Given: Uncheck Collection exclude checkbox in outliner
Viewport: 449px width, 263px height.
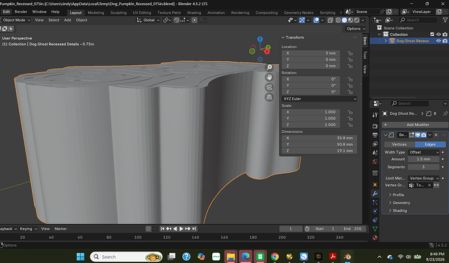Looking at the screenshot, I should click(432, 35).
